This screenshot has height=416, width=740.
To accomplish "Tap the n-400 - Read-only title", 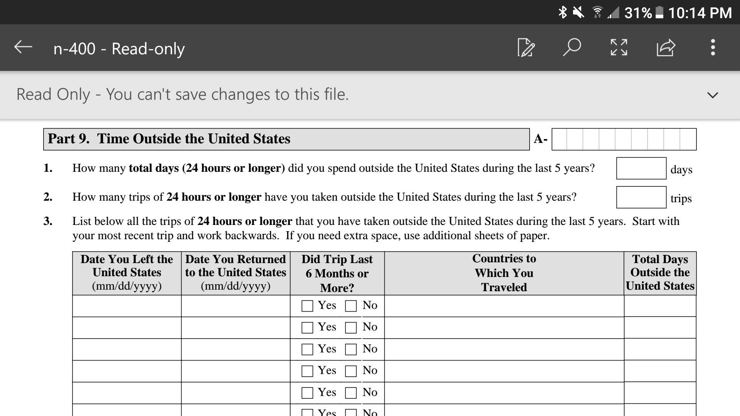I will pos(119,49).
